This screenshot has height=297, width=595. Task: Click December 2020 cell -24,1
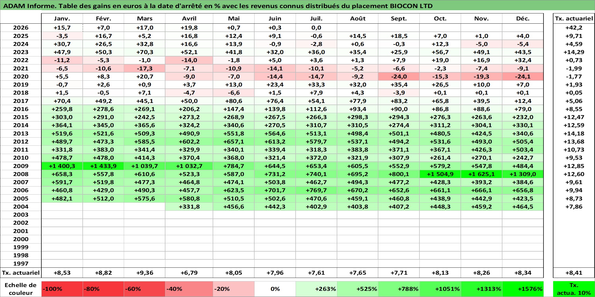[523, 77]
